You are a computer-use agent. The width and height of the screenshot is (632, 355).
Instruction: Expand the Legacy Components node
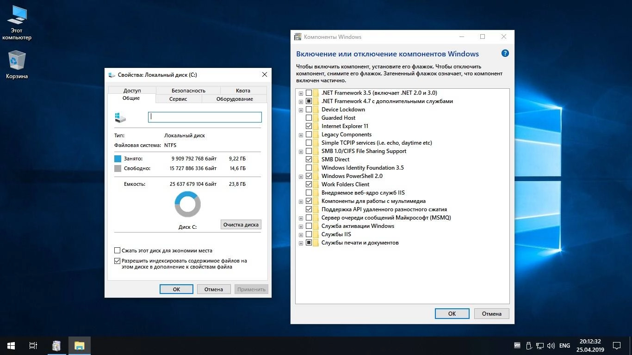[301, 135]
